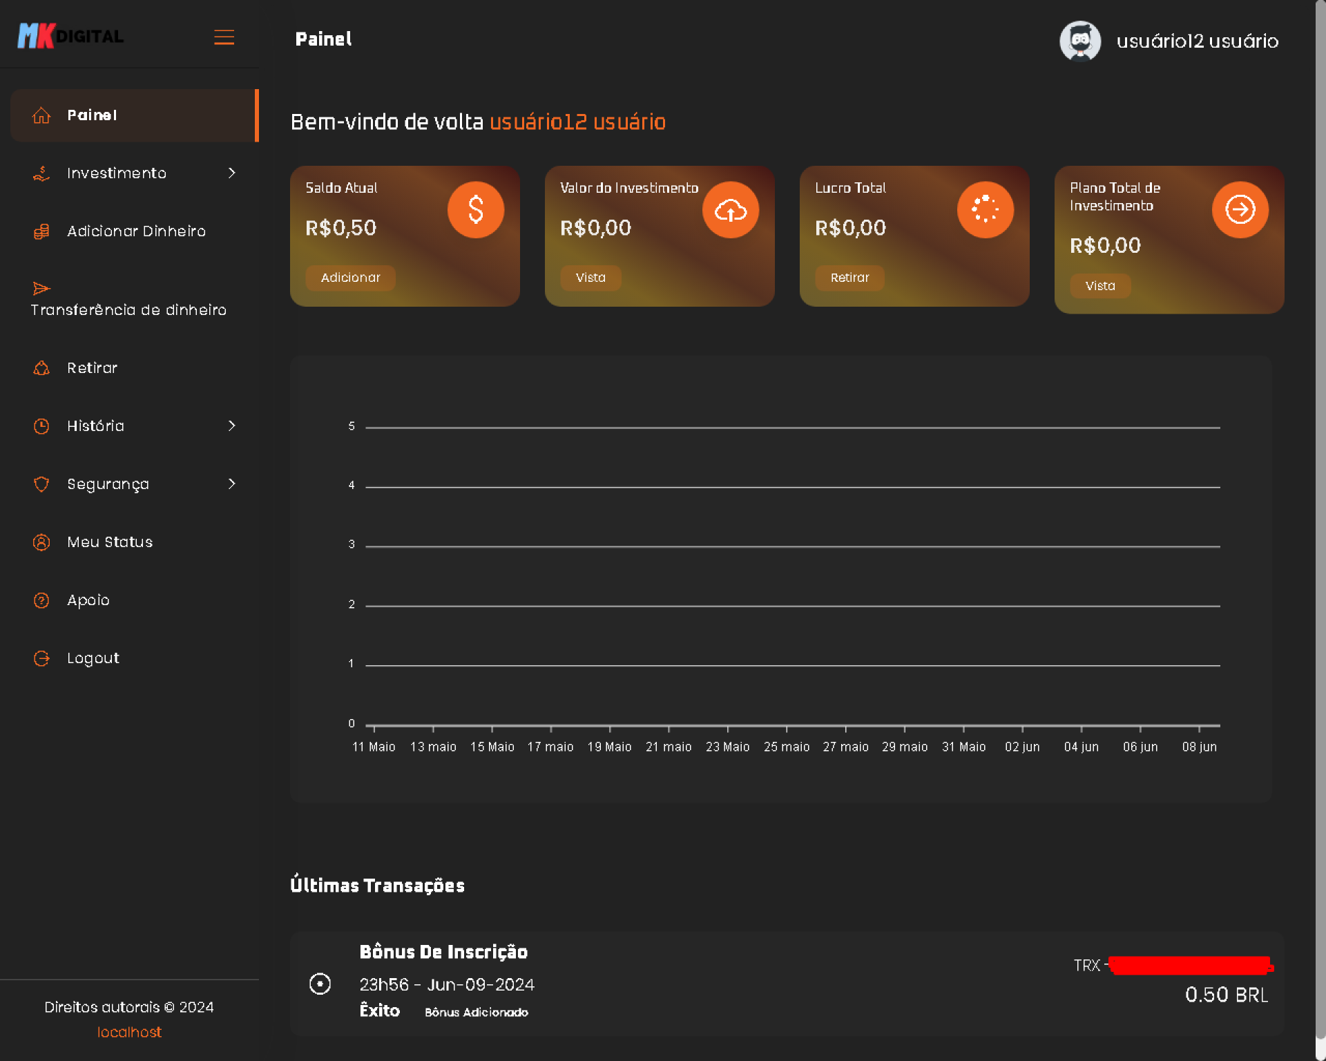This screenshot has height=1061, width=1326.
Task: Click the cloud upload icon on Valor do Investimento
Action: tap(730, 209)
